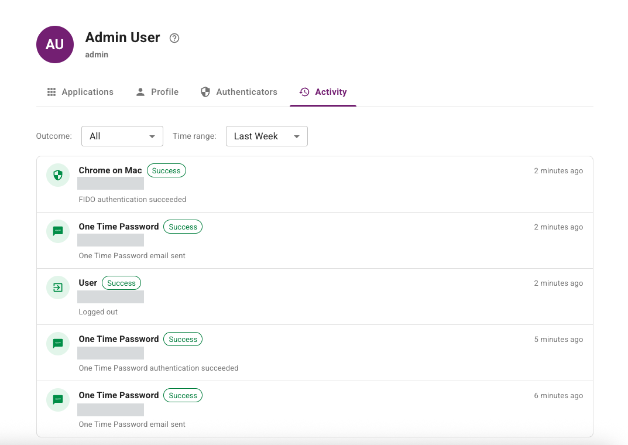Switch to the Profile tab
This screenshot has height=445, width=628.
157,92
